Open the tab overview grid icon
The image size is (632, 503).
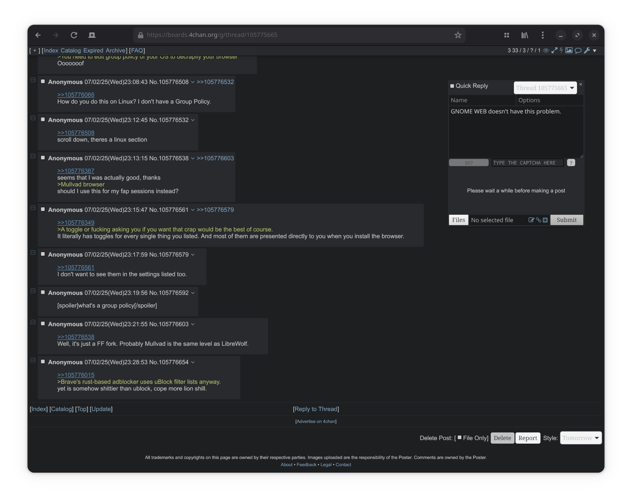click(507, 35)
